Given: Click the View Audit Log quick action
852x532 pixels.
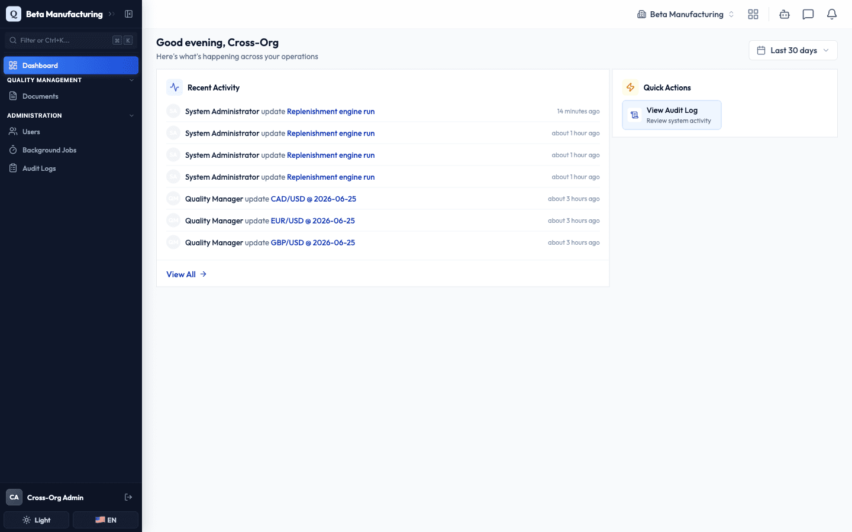Looking at the screenshot, I should 672,115.
